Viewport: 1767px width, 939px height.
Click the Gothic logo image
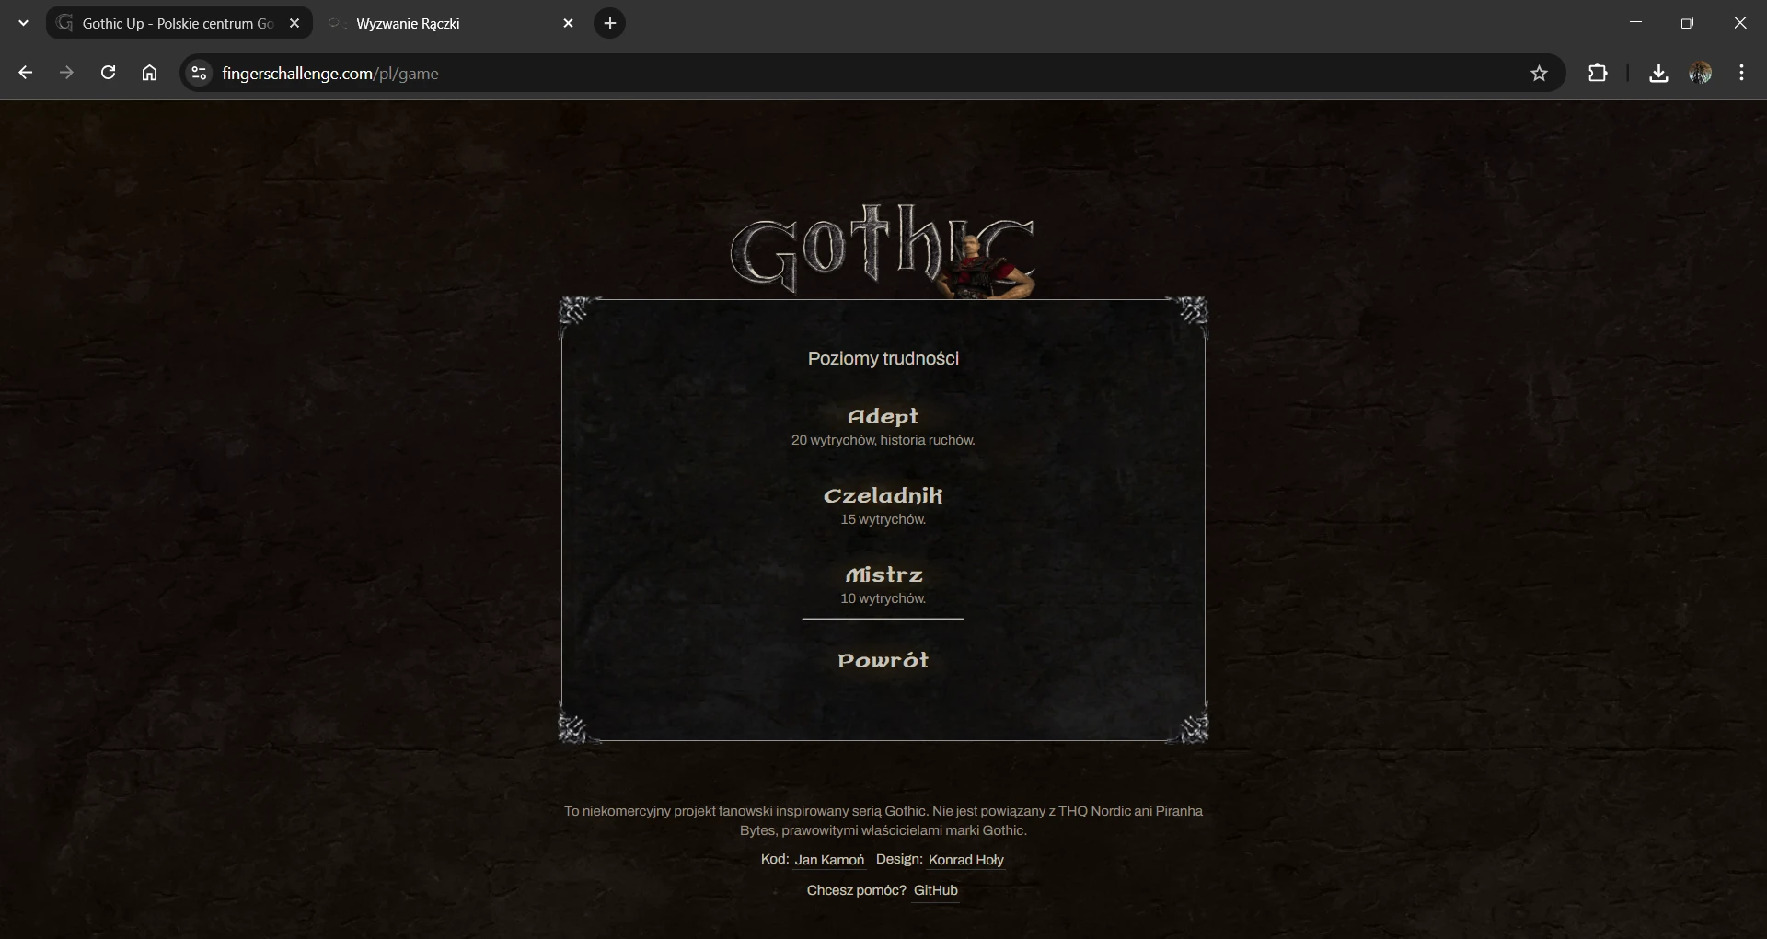[883, 250]
